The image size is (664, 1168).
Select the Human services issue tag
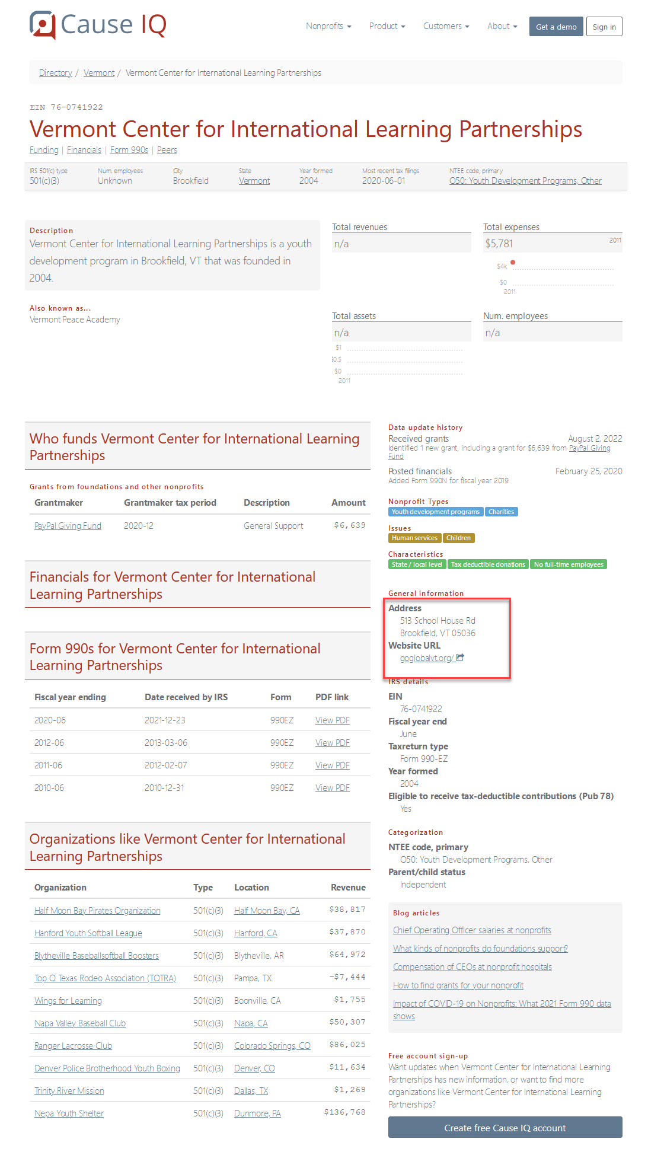click(x=414, y=538)
